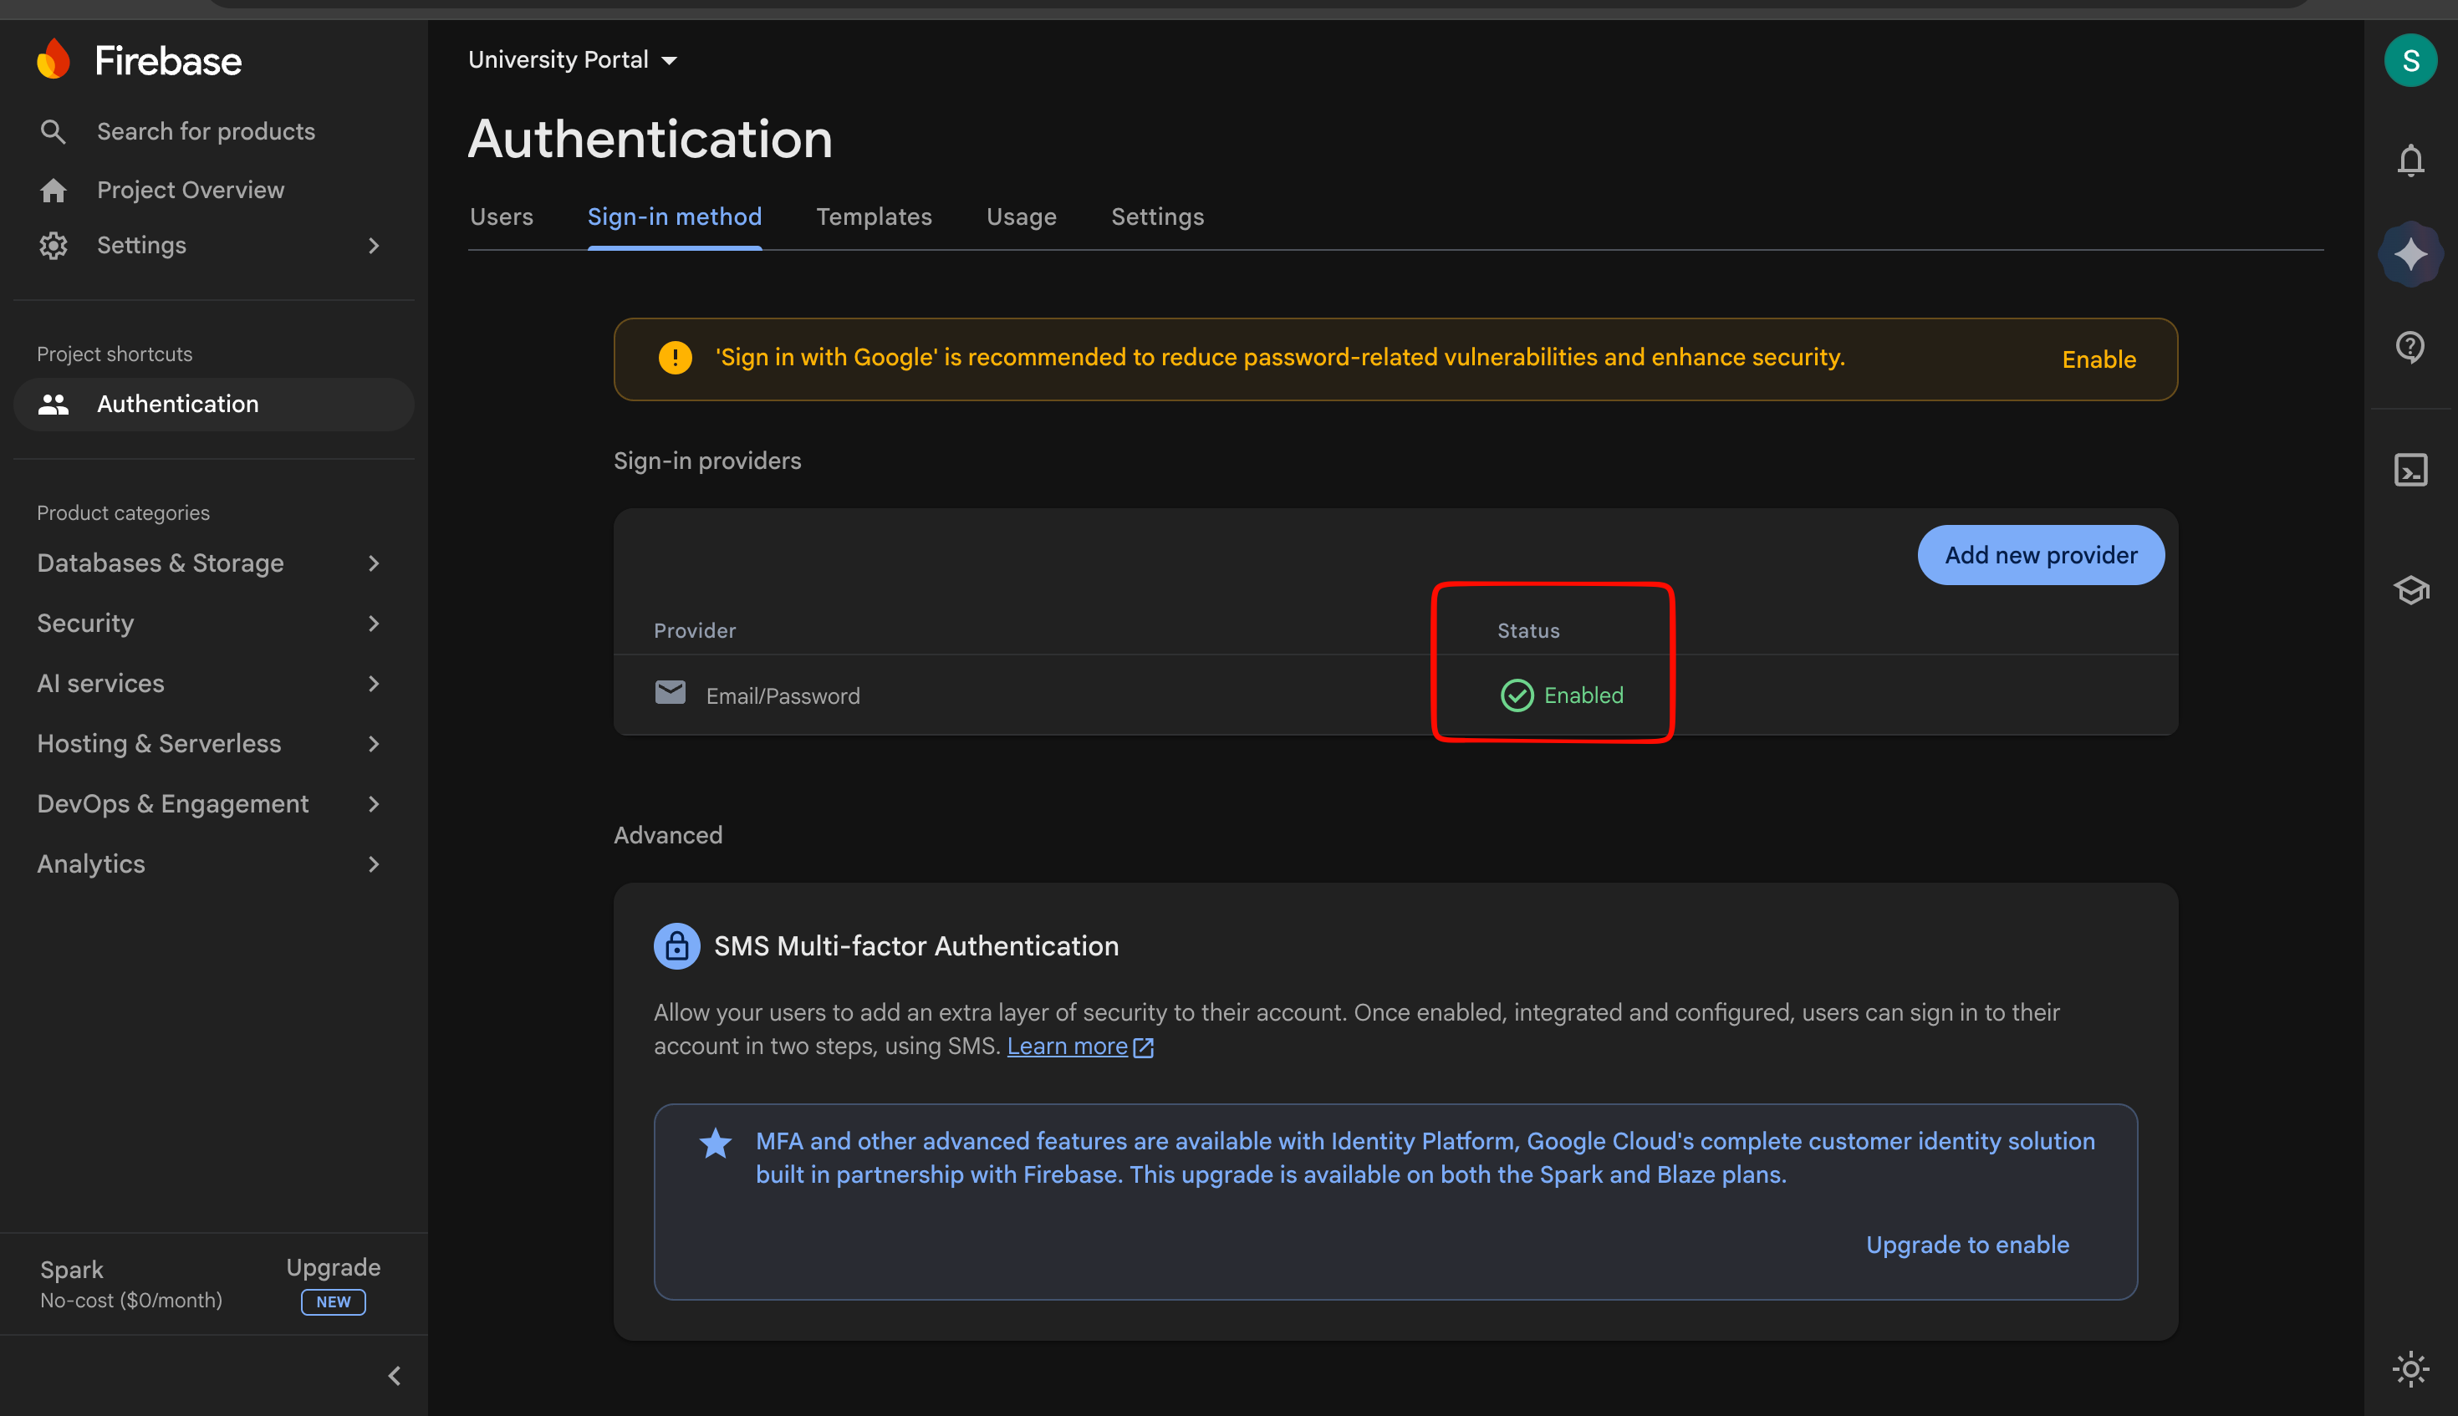The height and width of the screenshot is (1416, 2458).
Task: Click the Add new provider button
Action: [x=2041, y=555]
